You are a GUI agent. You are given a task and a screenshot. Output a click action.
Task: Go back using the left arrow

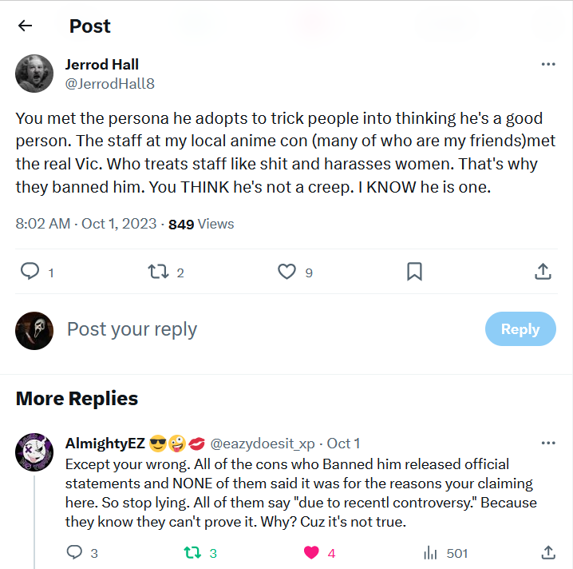point(26,26)
